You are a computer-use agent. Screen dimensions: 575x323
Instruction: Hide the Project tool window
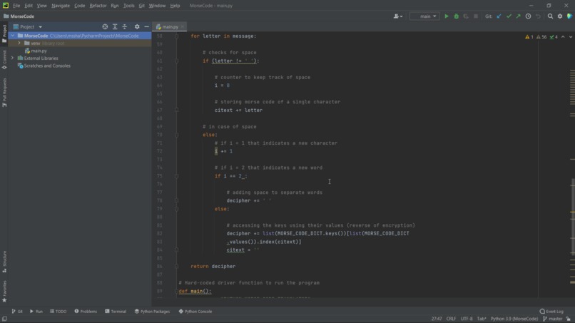(147, 27)
